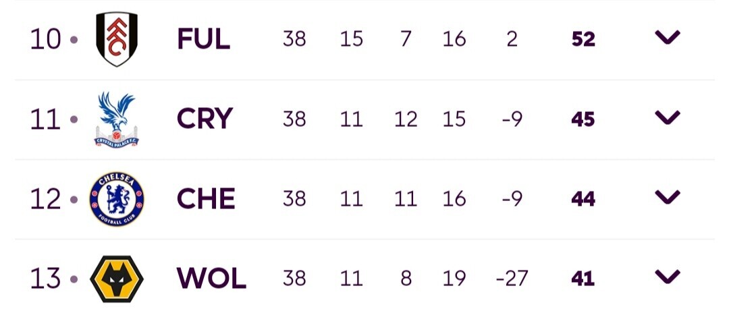Click Crystal Palace's 45 points value
The width and height of the screenshot is (729, 311).
583,119
